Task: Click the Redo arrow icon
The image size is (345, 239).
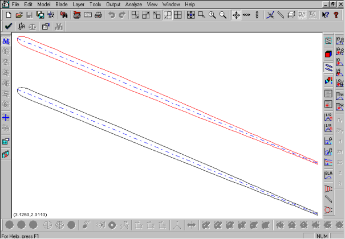Action: [x=122, y=15]
